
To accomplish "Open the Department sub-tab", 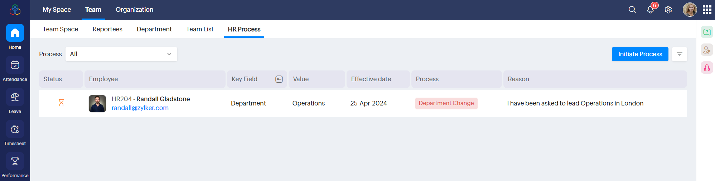I will tap(154, 29).
